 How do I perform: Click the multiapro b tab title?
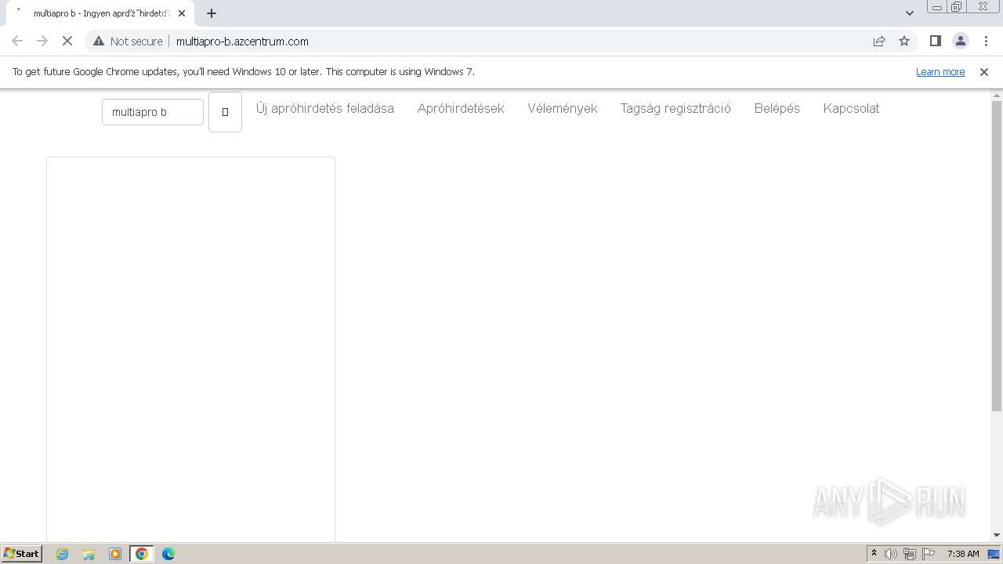coord(101,13)
